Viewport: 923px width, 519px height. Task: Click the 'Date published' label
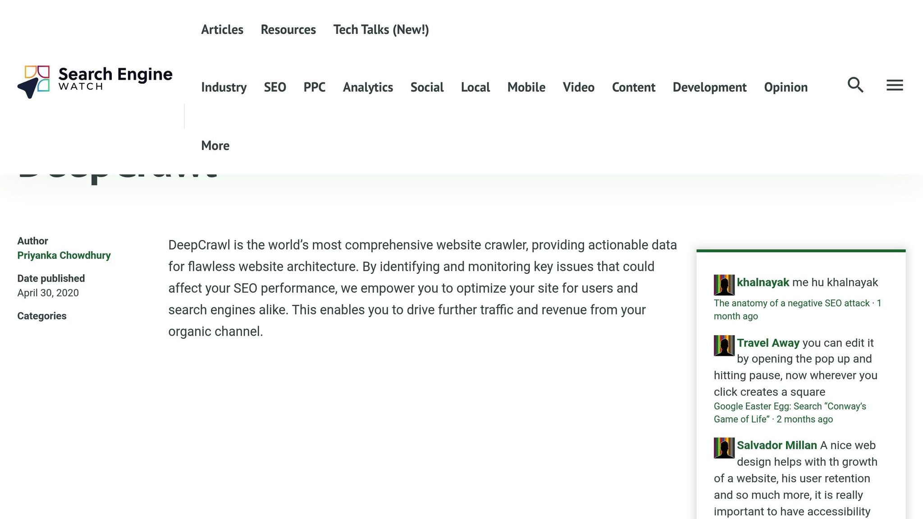point(51,278)
